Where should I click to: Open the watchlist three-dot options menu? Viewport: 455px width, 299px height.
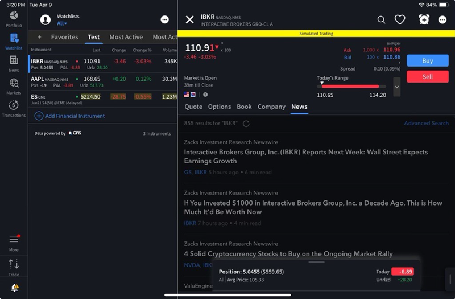pos(164,19)
